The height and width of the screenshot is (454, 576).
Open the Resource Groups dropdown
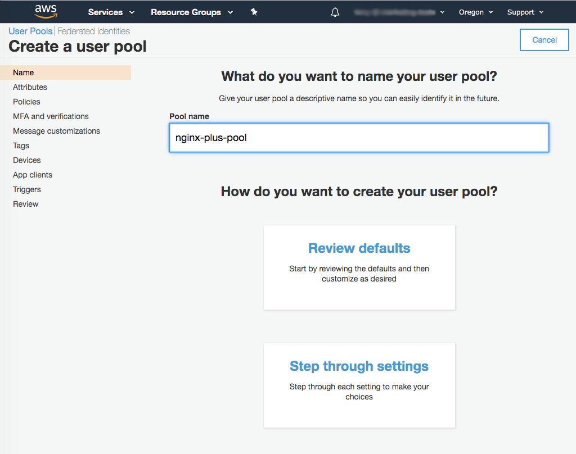pos(191,12)
